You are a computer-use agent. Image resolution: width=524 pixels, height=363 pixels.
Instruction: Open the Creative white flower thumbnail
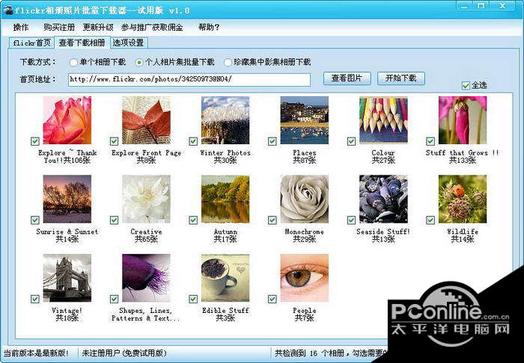point(146,199)
